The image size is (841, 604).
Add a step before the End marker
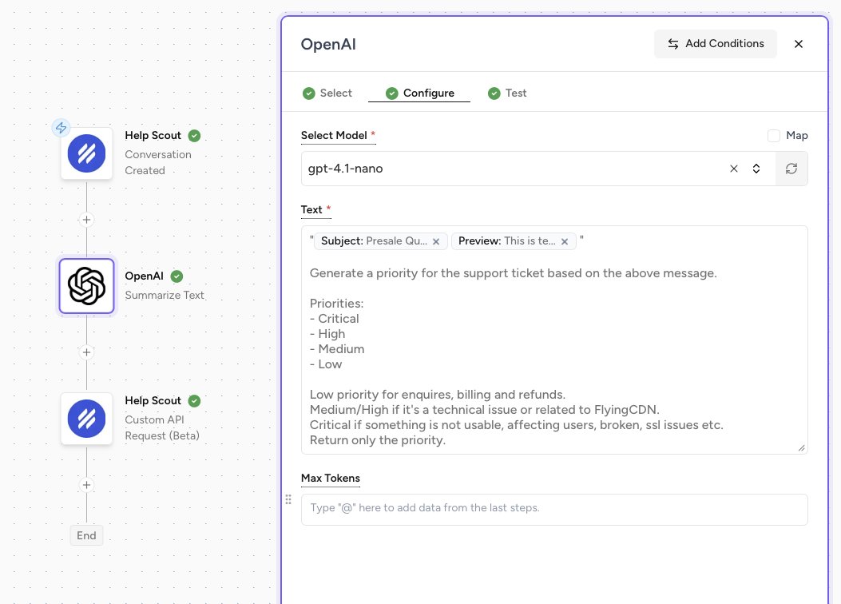coord(86,485)
